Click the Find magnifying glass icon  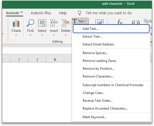[x=30, y=23]
